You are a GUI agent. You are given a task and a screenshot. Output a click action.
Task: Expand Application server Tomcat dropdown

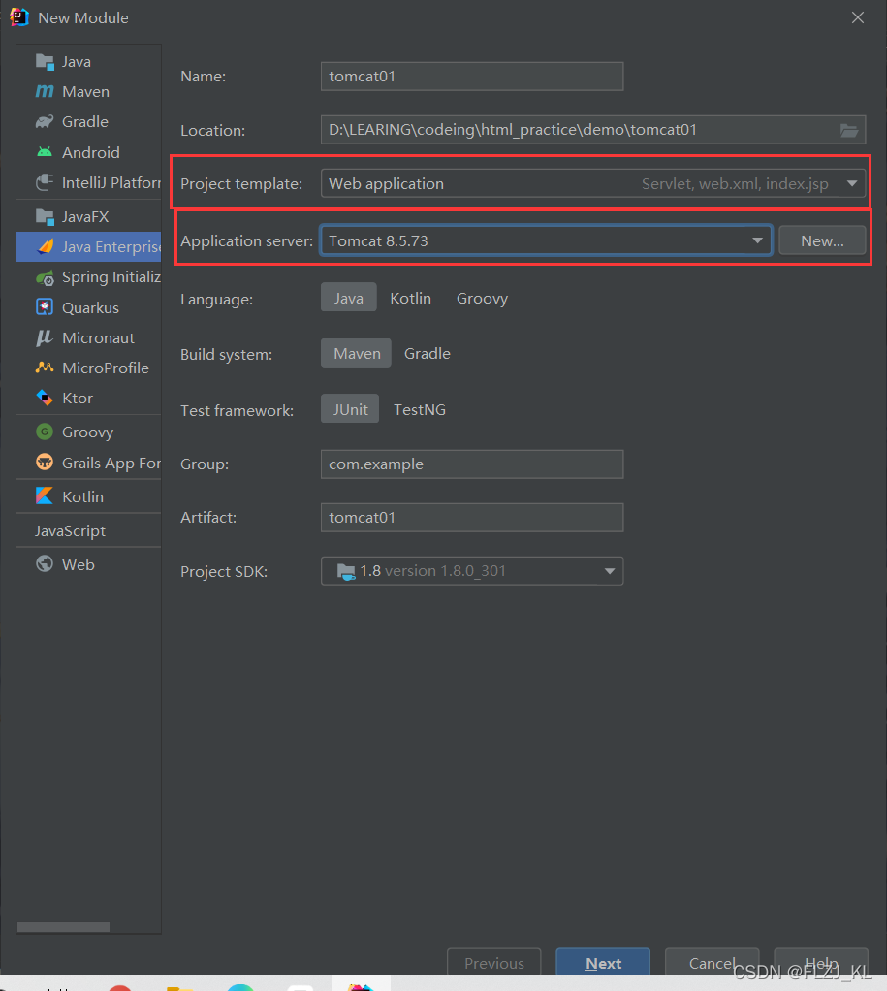pos(757,240)
